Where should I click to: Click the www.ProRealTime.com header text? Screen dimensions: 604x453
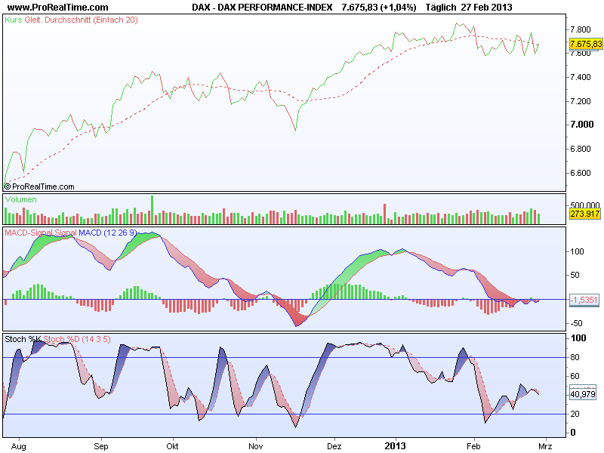58,8
